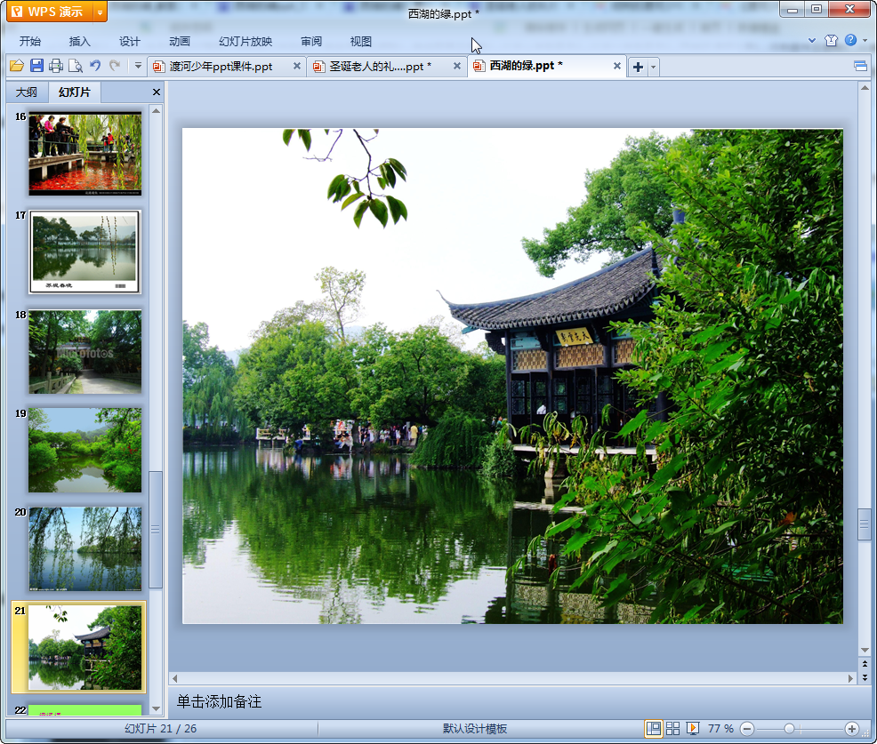Create a new document tab with plus
Screen dimensions: 877x744
click(x=638, y=67)
